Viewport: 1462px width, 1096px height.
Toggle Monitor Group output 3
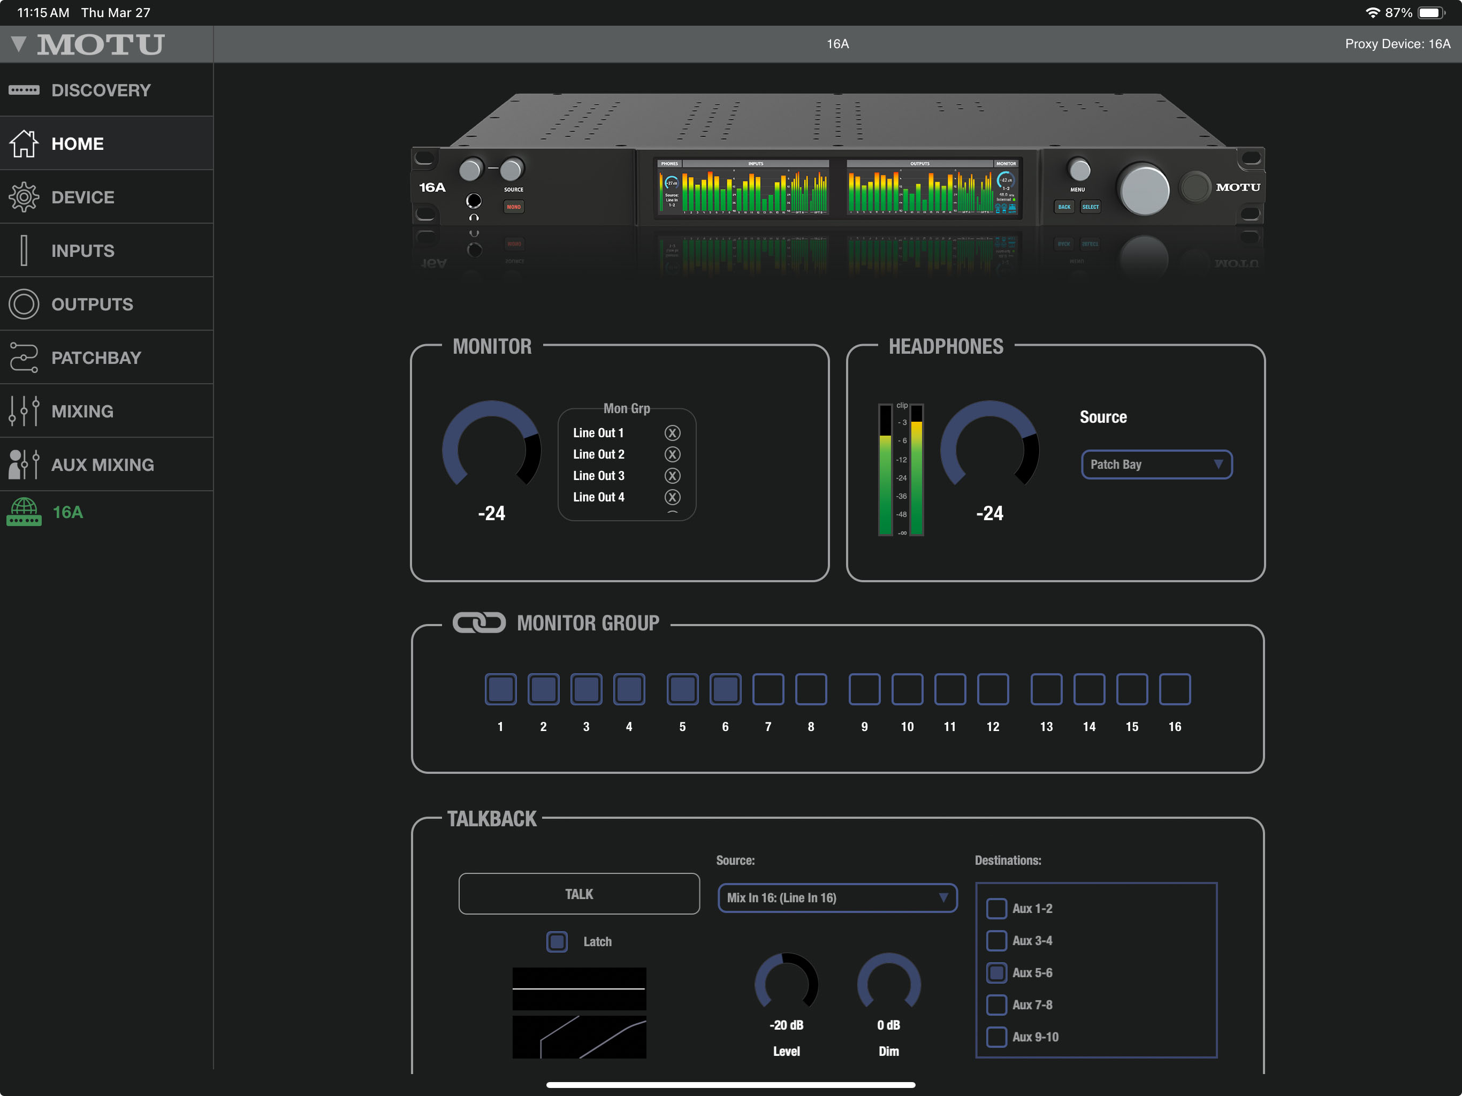coord(587,689)
